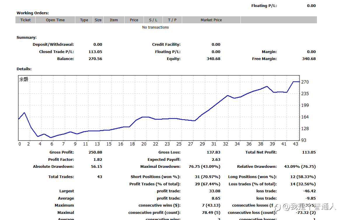Click the Summary heading
The height and width of the screenshot is (220, 340).
27,38
